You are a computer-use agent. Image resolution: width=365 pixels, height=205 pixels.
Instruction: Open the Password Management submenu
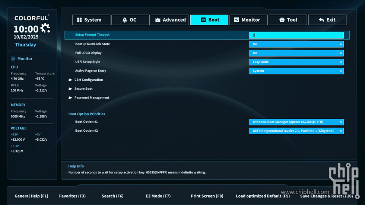click(92, 98)
